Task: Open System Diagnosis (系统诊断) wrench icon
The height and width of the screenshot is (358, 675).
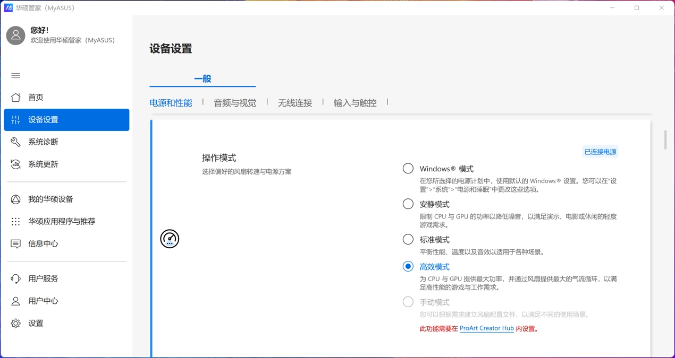Action: 16,142
